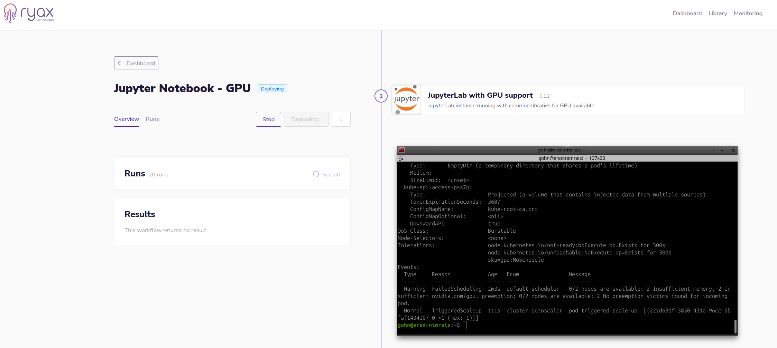Click the disabled Deploying... button
The height and width of the screenshot is (348, 777).
(x=306, y=119)
